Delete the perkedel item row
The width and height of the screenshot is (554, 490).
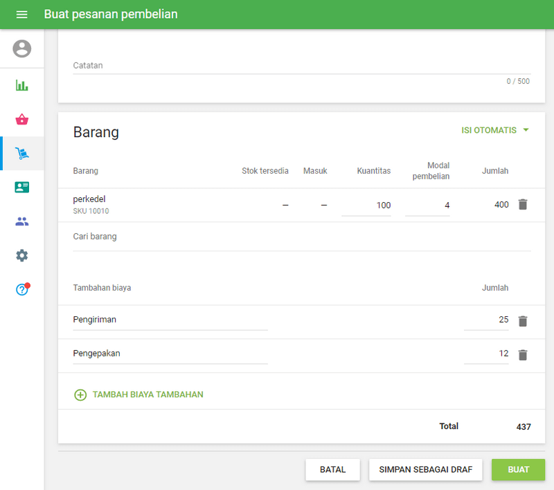pos(523,205)
